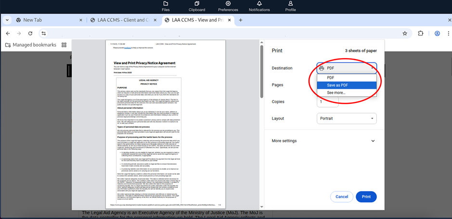Click the print preview scrollbar
452x219 pixels.
pos(262,72)
